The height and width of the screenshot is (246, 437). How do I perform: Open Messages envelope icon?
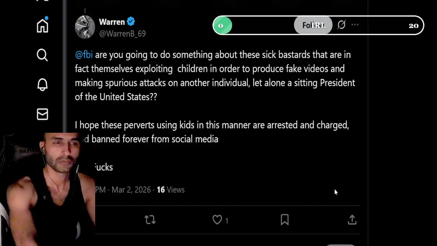(x=42, y=114)
